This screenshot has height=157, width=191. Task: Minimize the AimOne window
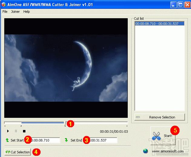(x=173, y=5)
